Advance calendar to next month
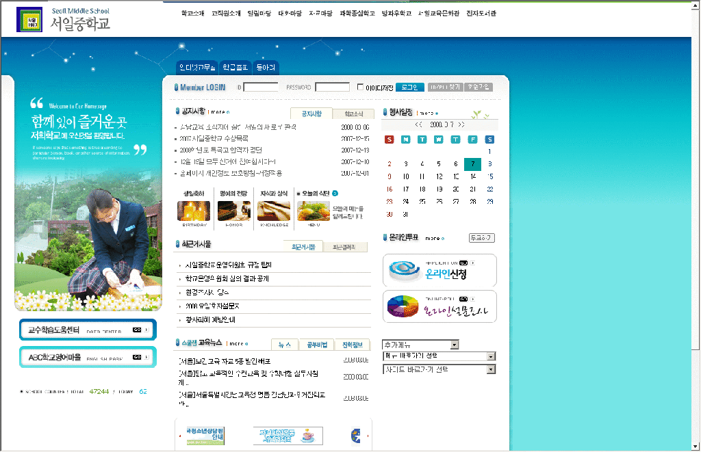 point(461,124)
